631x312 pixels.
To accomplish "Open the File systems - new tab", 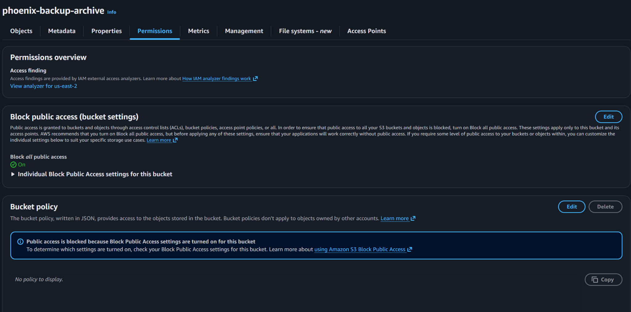I will click(305, 31).
